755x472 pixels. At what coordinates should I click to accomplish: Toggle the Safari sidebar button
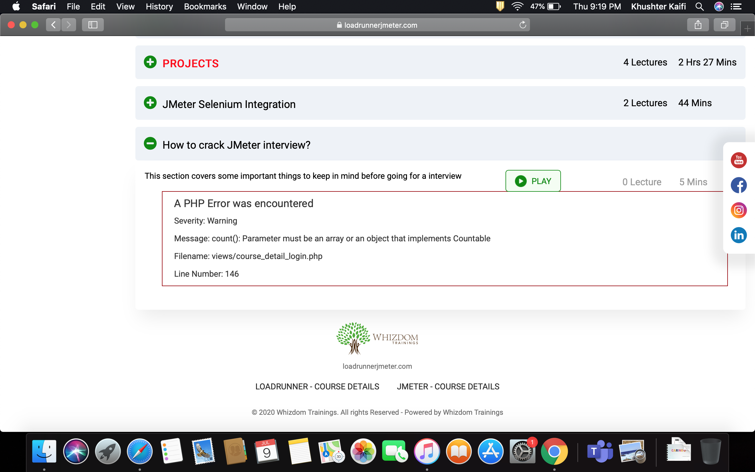coord(93,25)
